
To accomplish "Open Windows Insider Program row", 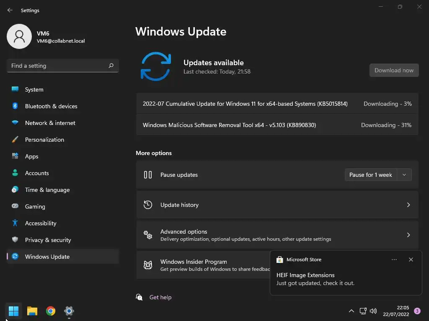I will click(203, 265).
